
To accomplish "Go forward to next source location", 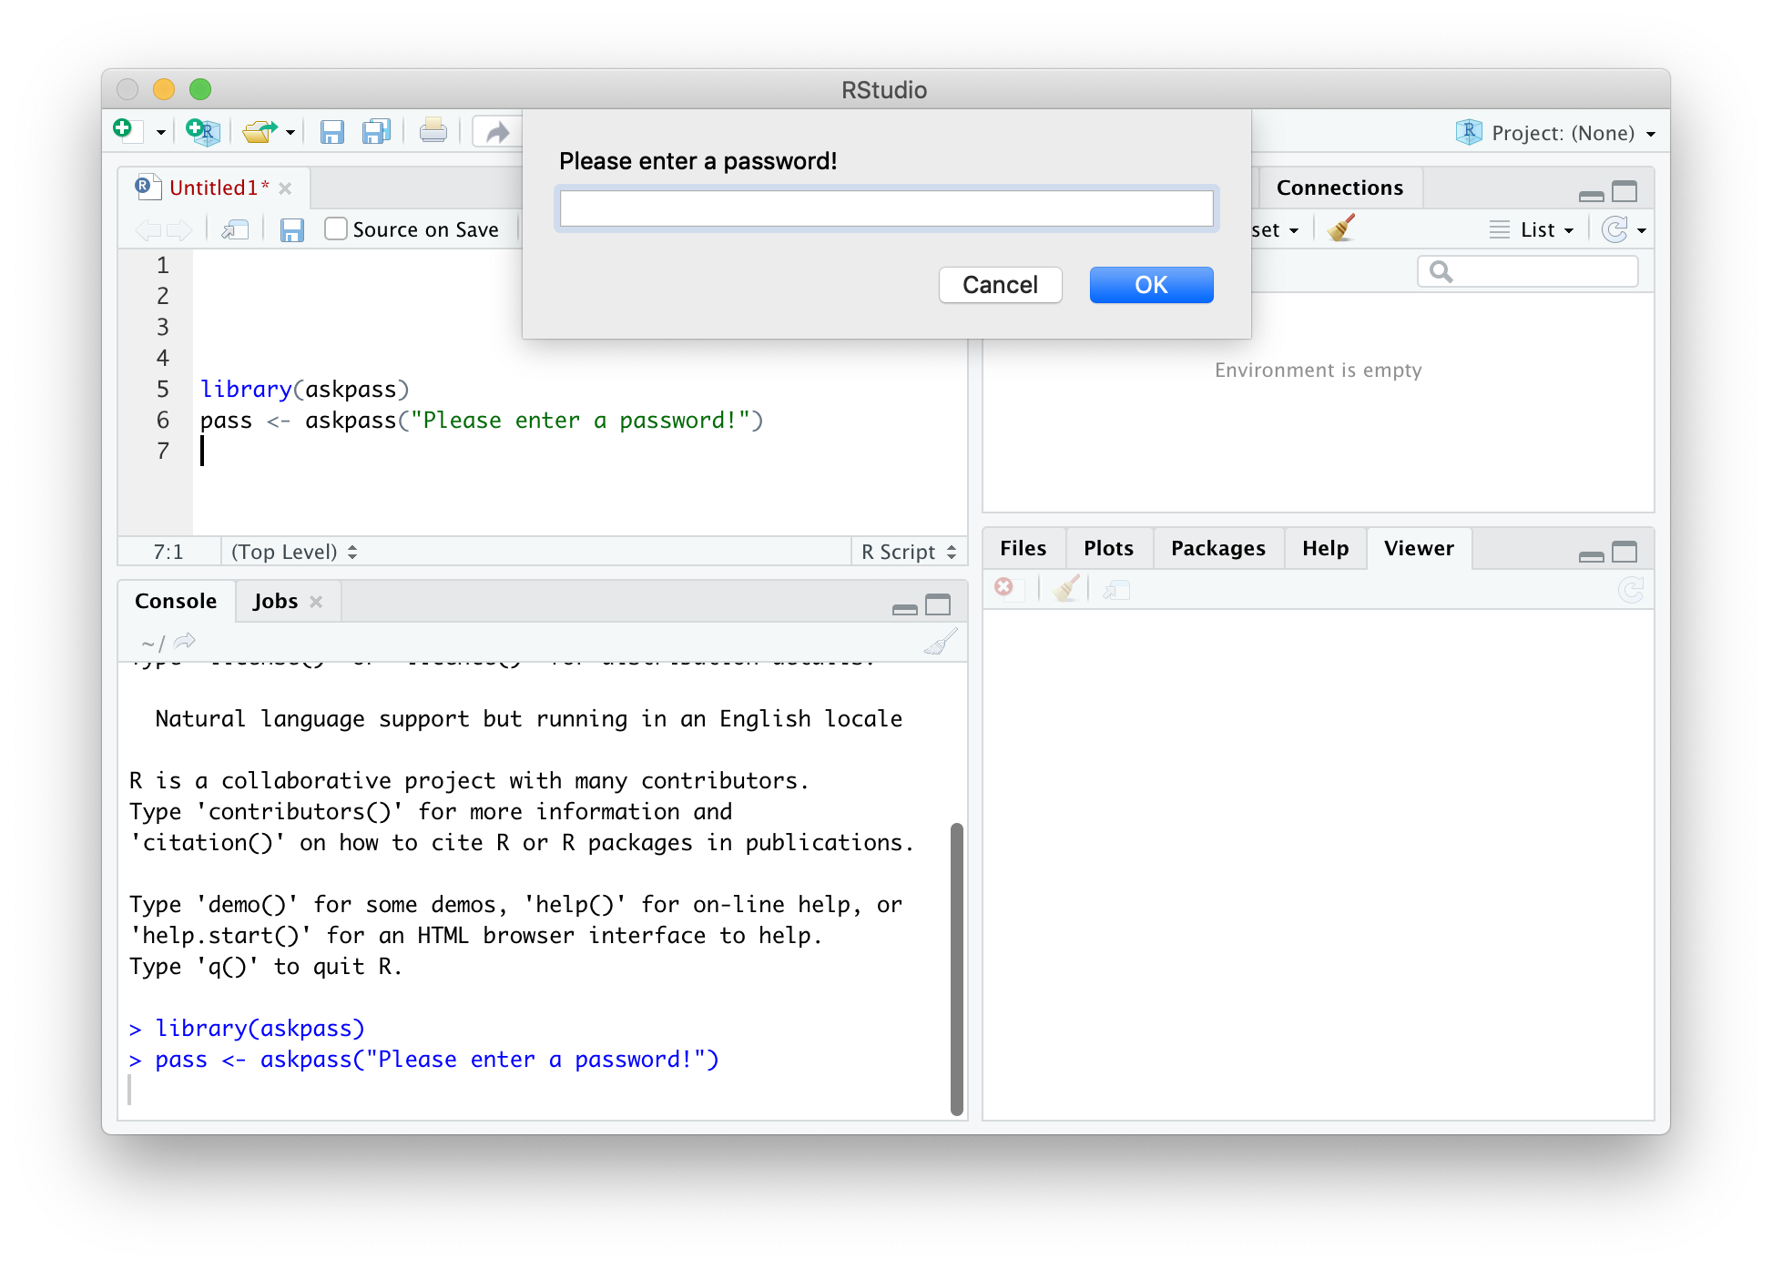I will tap(179, 230).
